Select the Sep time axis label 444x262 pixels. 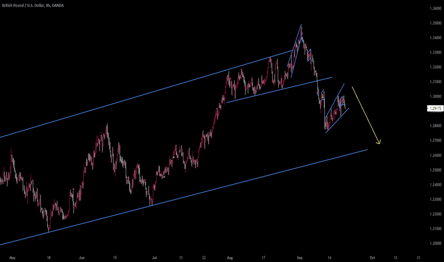click(x=300, y=258)
